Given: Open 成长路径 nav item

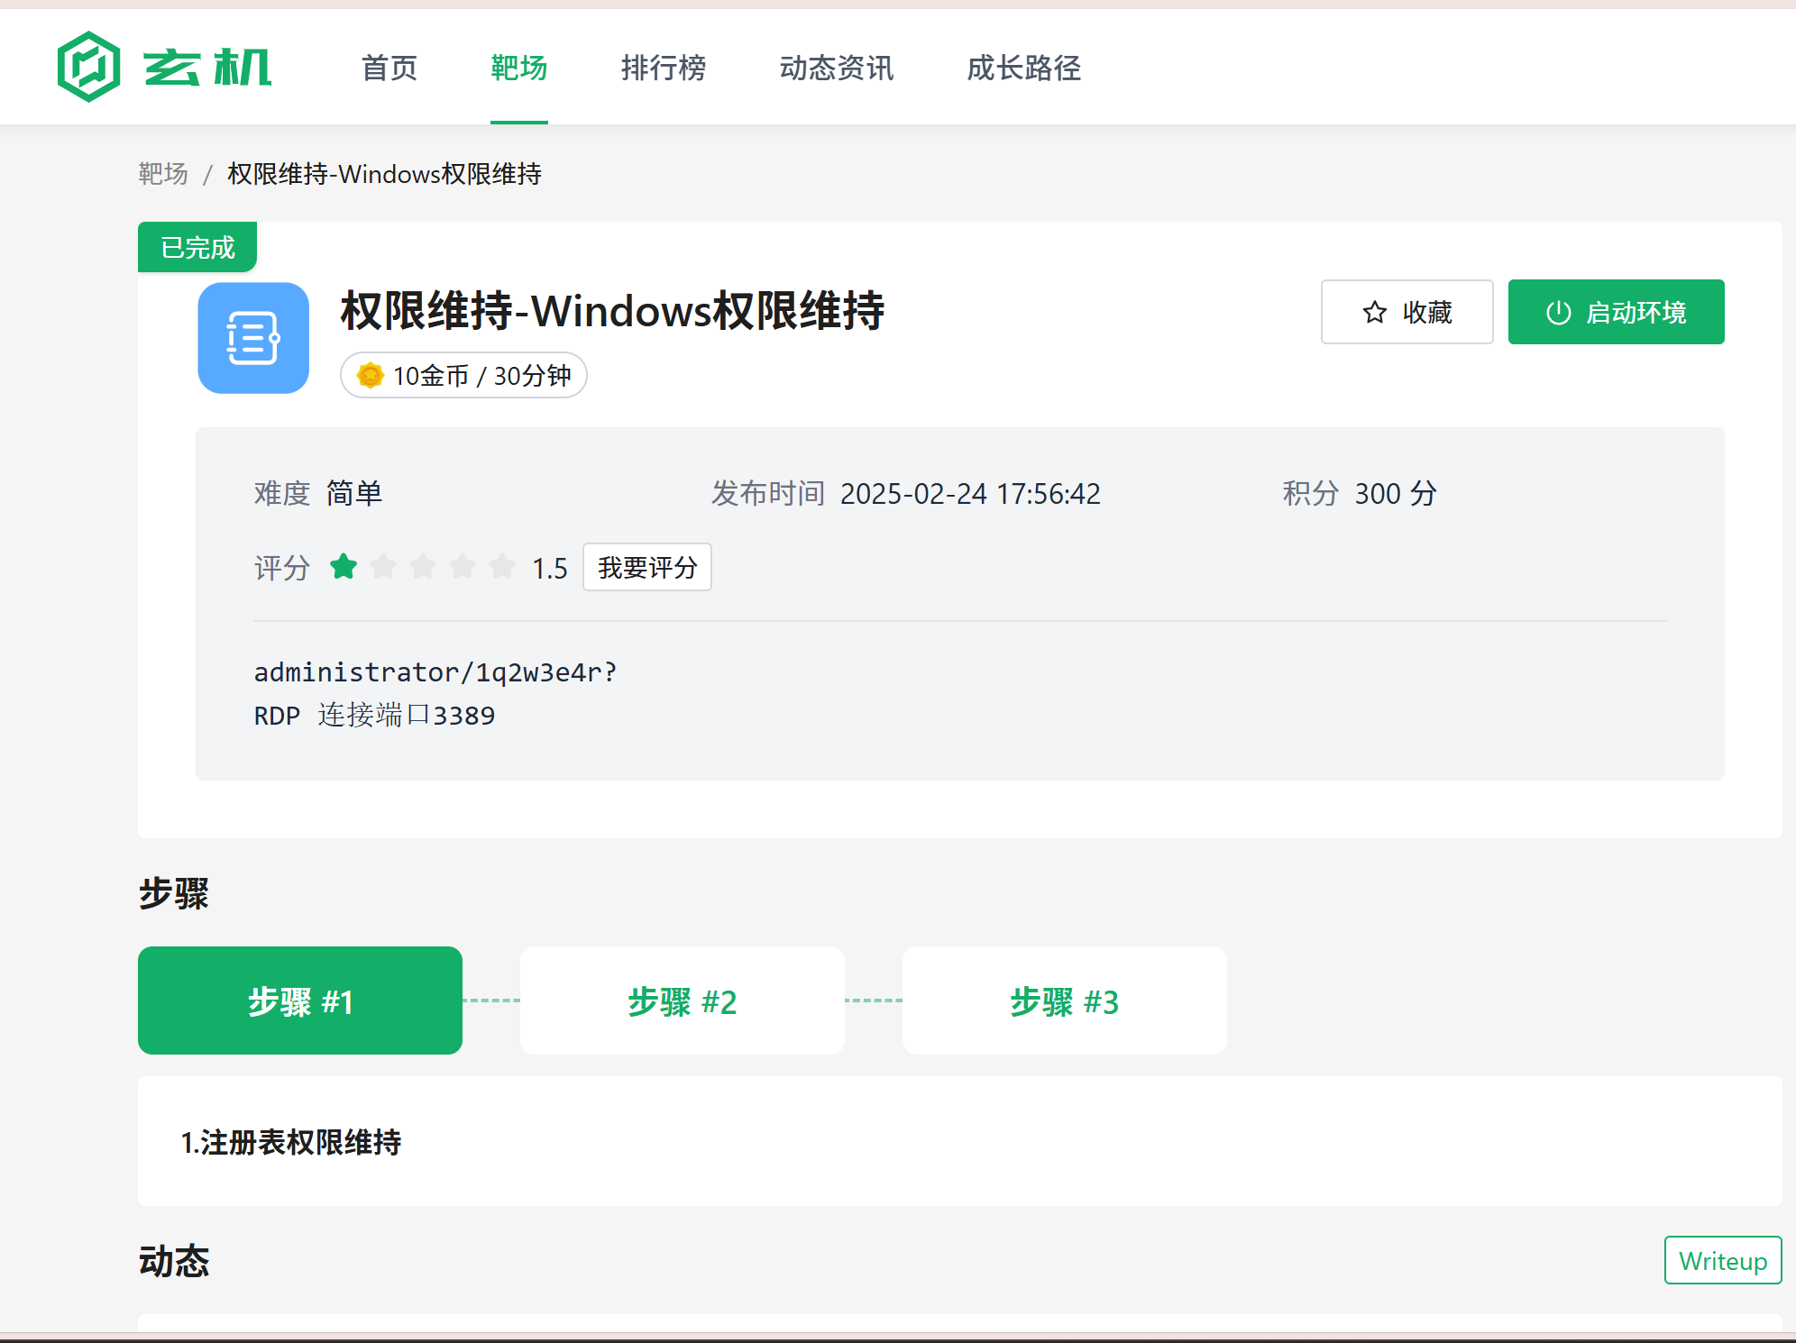Looking at the screenshot, I should pyautogui.click(x=1024, y=68).
